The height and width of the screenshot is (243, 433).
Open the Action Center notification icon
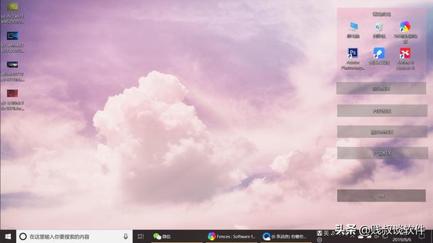[x=421, y=237]
